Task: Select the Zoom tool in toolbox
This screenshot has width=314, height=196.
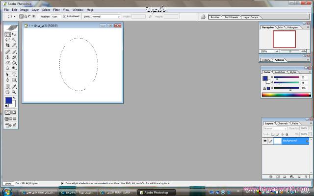Action: click(14, 92)
